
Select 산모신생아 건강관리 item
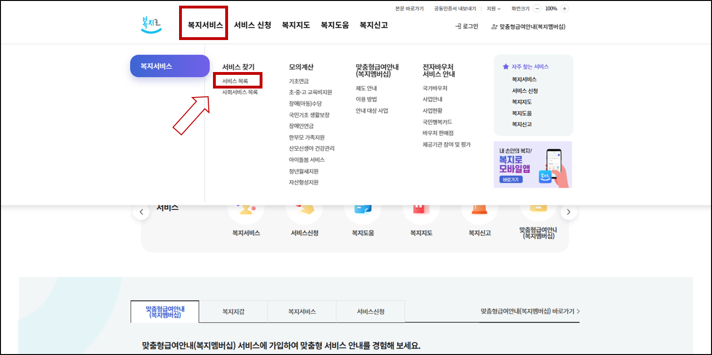tap(311, 148)
